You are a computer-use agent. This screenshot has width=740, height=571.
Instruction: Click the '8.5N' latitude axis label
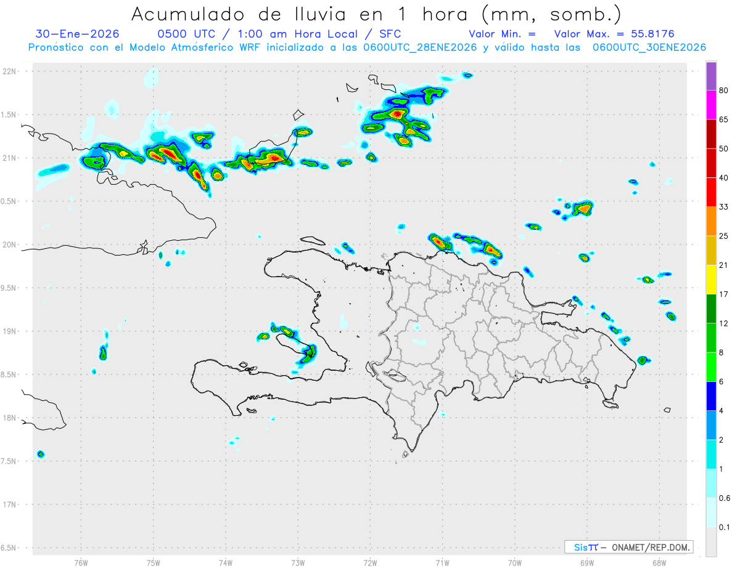pos(9,375)
